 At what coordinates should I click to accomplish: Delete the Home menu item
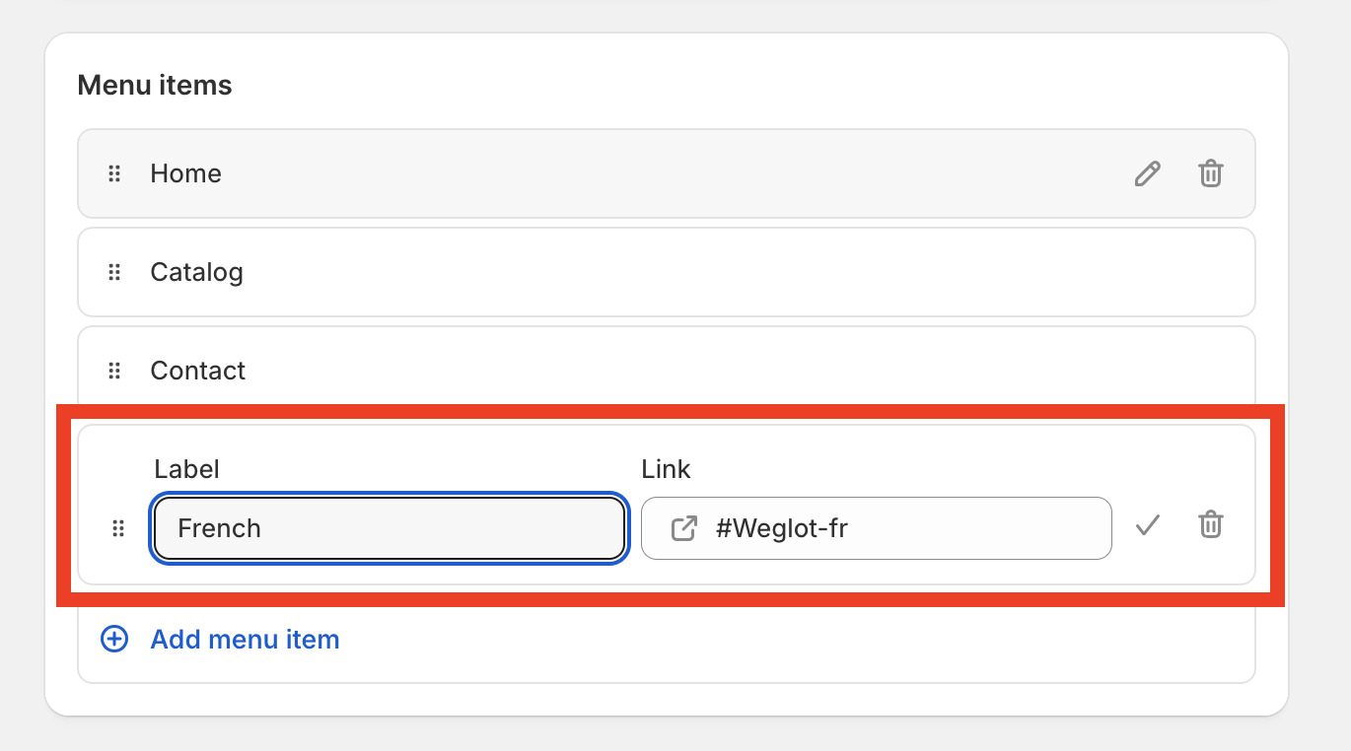coord(1210,174)
